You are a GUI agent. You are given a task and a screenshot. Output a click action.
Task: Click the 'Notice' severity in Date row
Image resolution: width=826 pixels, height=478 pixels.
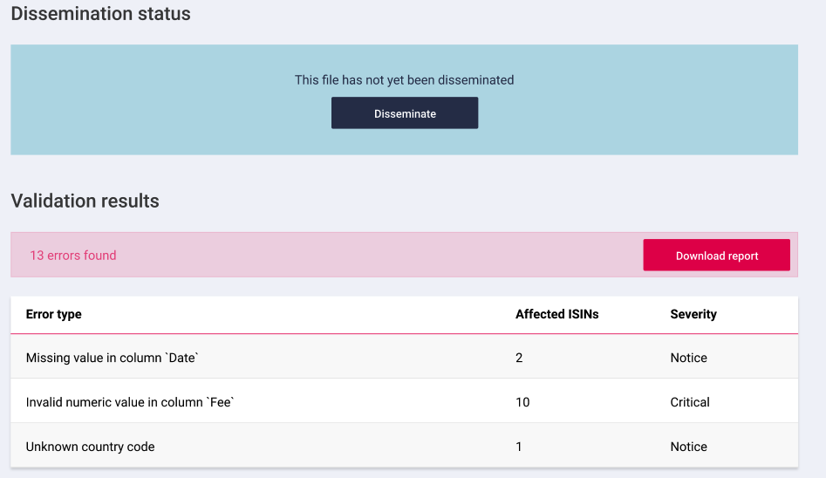688,358
